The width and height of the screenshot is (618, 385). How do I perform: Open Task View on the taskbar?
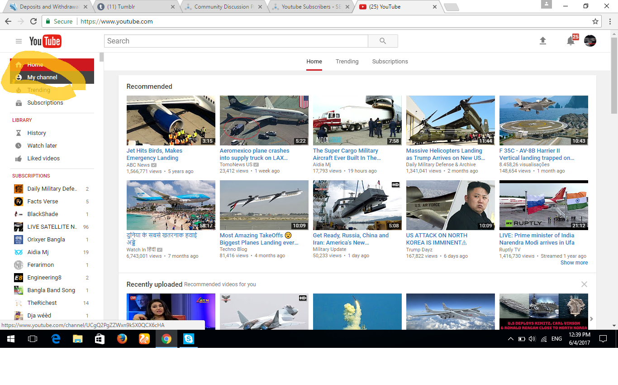(x=33, y=339)
